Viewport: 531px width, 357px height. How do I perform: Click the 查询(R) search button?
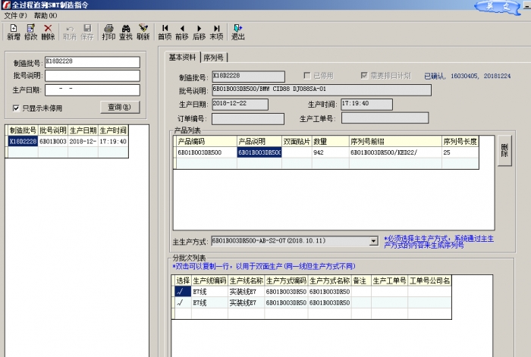point(120,107)
